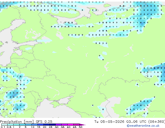Select the 10–15 mm legend swatch
Screen dimensions: 165x128
pos(34,125)
